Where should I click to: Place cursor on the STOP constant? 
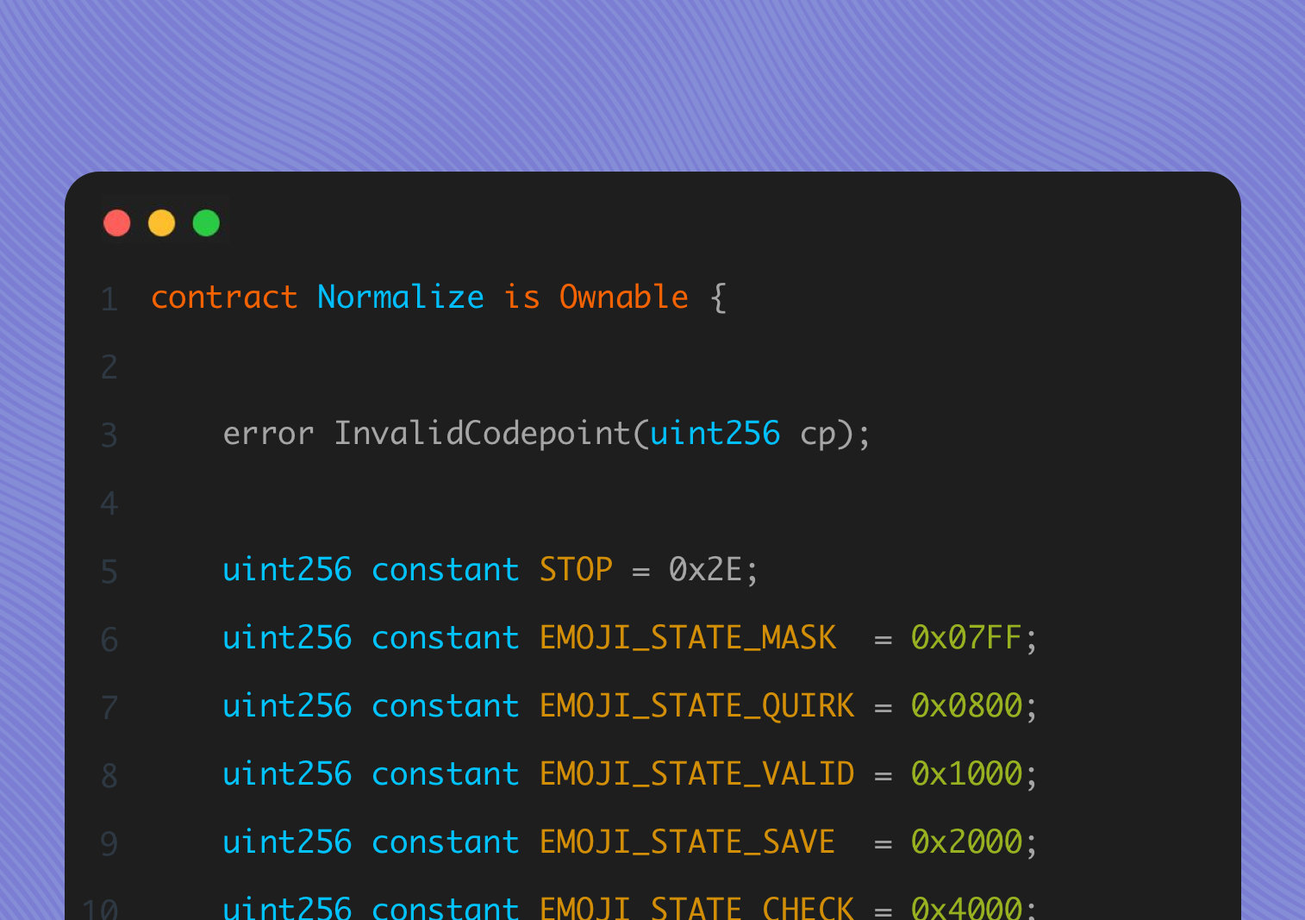point(576,570)
